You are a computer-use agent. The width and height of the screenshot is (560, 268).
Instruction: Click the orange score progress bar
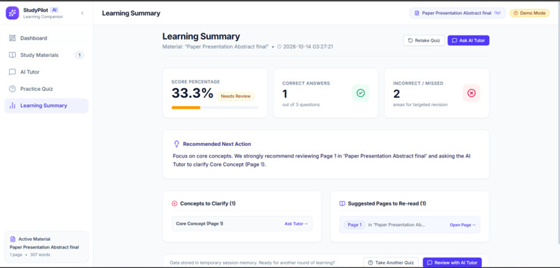pos(186,108)
